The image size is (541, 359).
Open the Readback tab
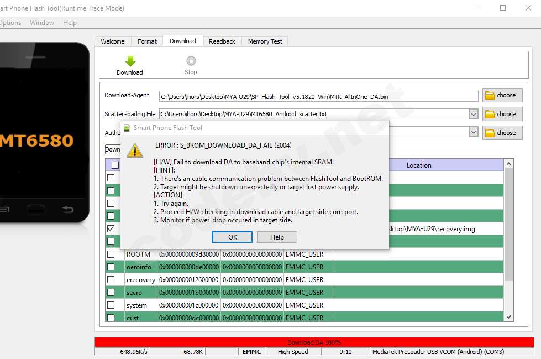coord(222,41)
